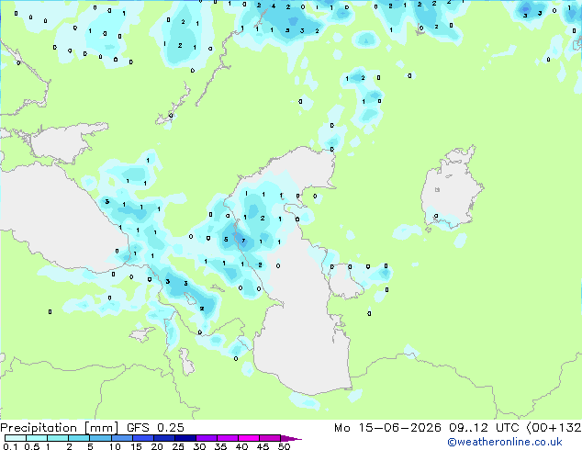This screenshot has width=582, height=450.
Task: Click legend scale label '20'
Action: (x=157, y=446)
